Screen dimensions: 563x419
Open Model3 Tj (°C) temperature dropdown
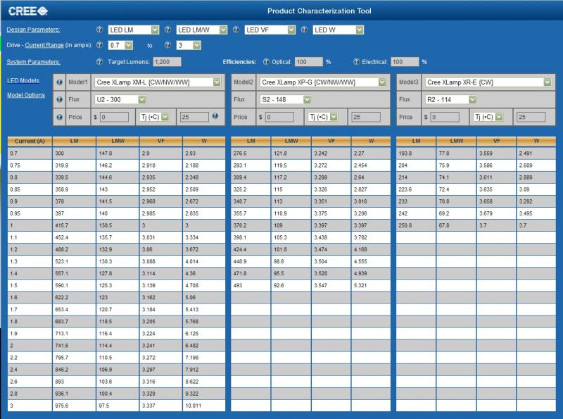[x=488, y=117]
